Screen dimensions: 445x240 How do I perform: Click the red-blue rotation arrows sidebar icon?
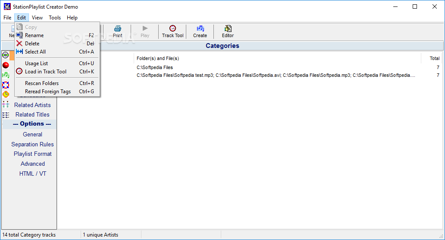(x=6, y=85)
